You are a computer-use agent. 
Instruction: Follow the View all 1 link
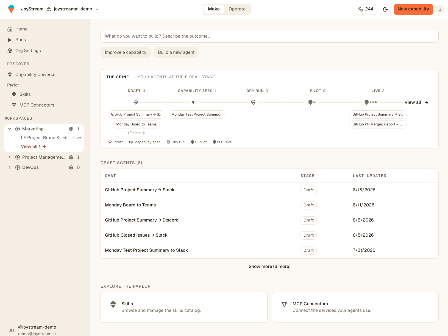tap(33, 147)
